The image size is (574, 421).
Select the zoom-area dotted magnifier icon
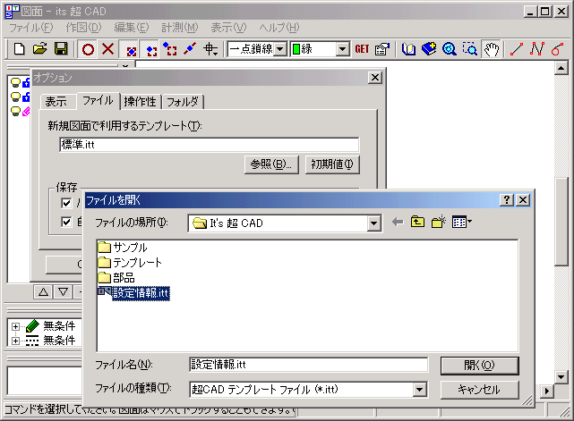[x=469, y=49]
